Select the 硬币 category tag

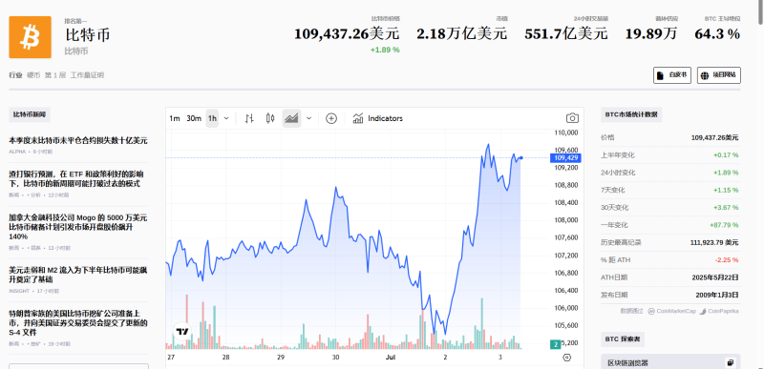coord(33,75)
